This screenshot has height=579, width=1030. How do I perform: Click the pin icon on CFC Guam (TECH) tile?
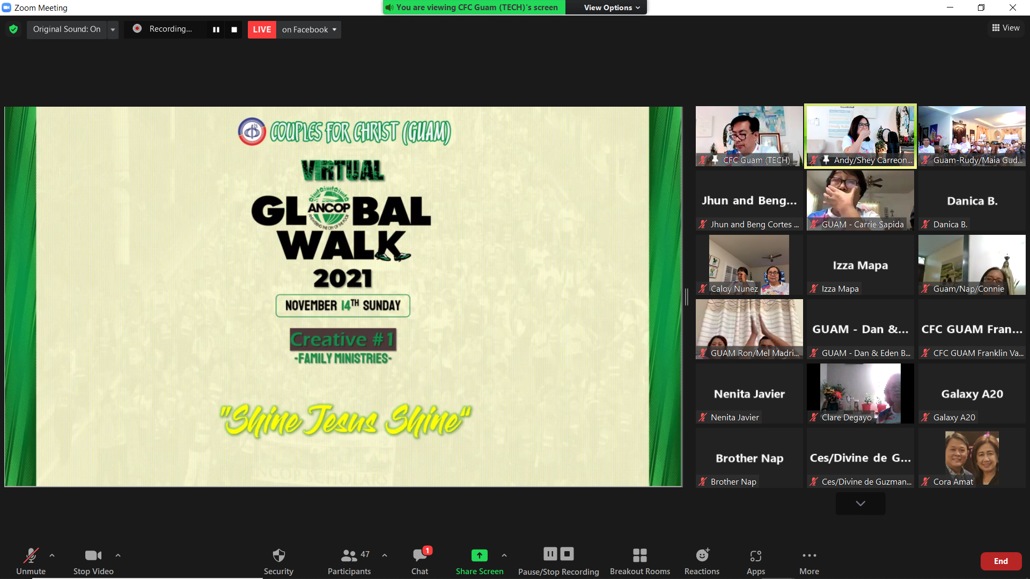click(x=715, y=160)
